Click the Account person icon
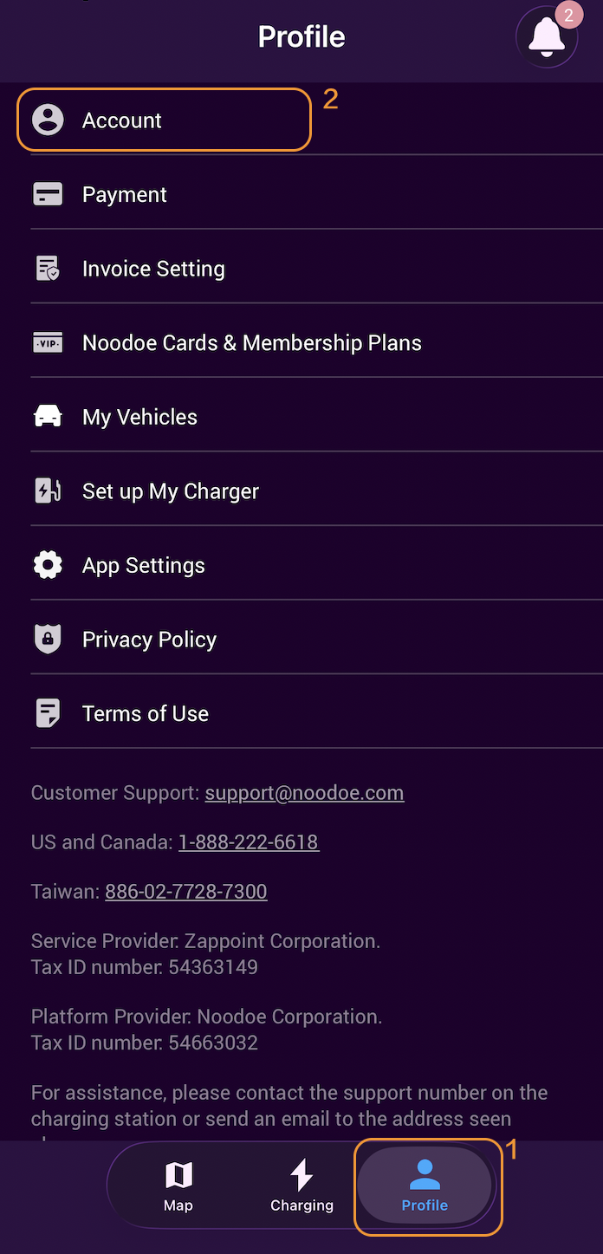 48,120
